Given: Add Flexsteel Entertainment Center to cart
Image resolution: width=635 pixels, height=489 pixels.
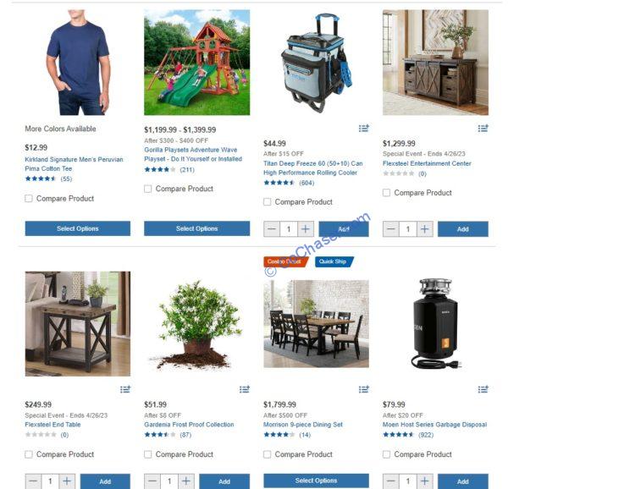Looking at the screenshot, I should coord(463,229).
